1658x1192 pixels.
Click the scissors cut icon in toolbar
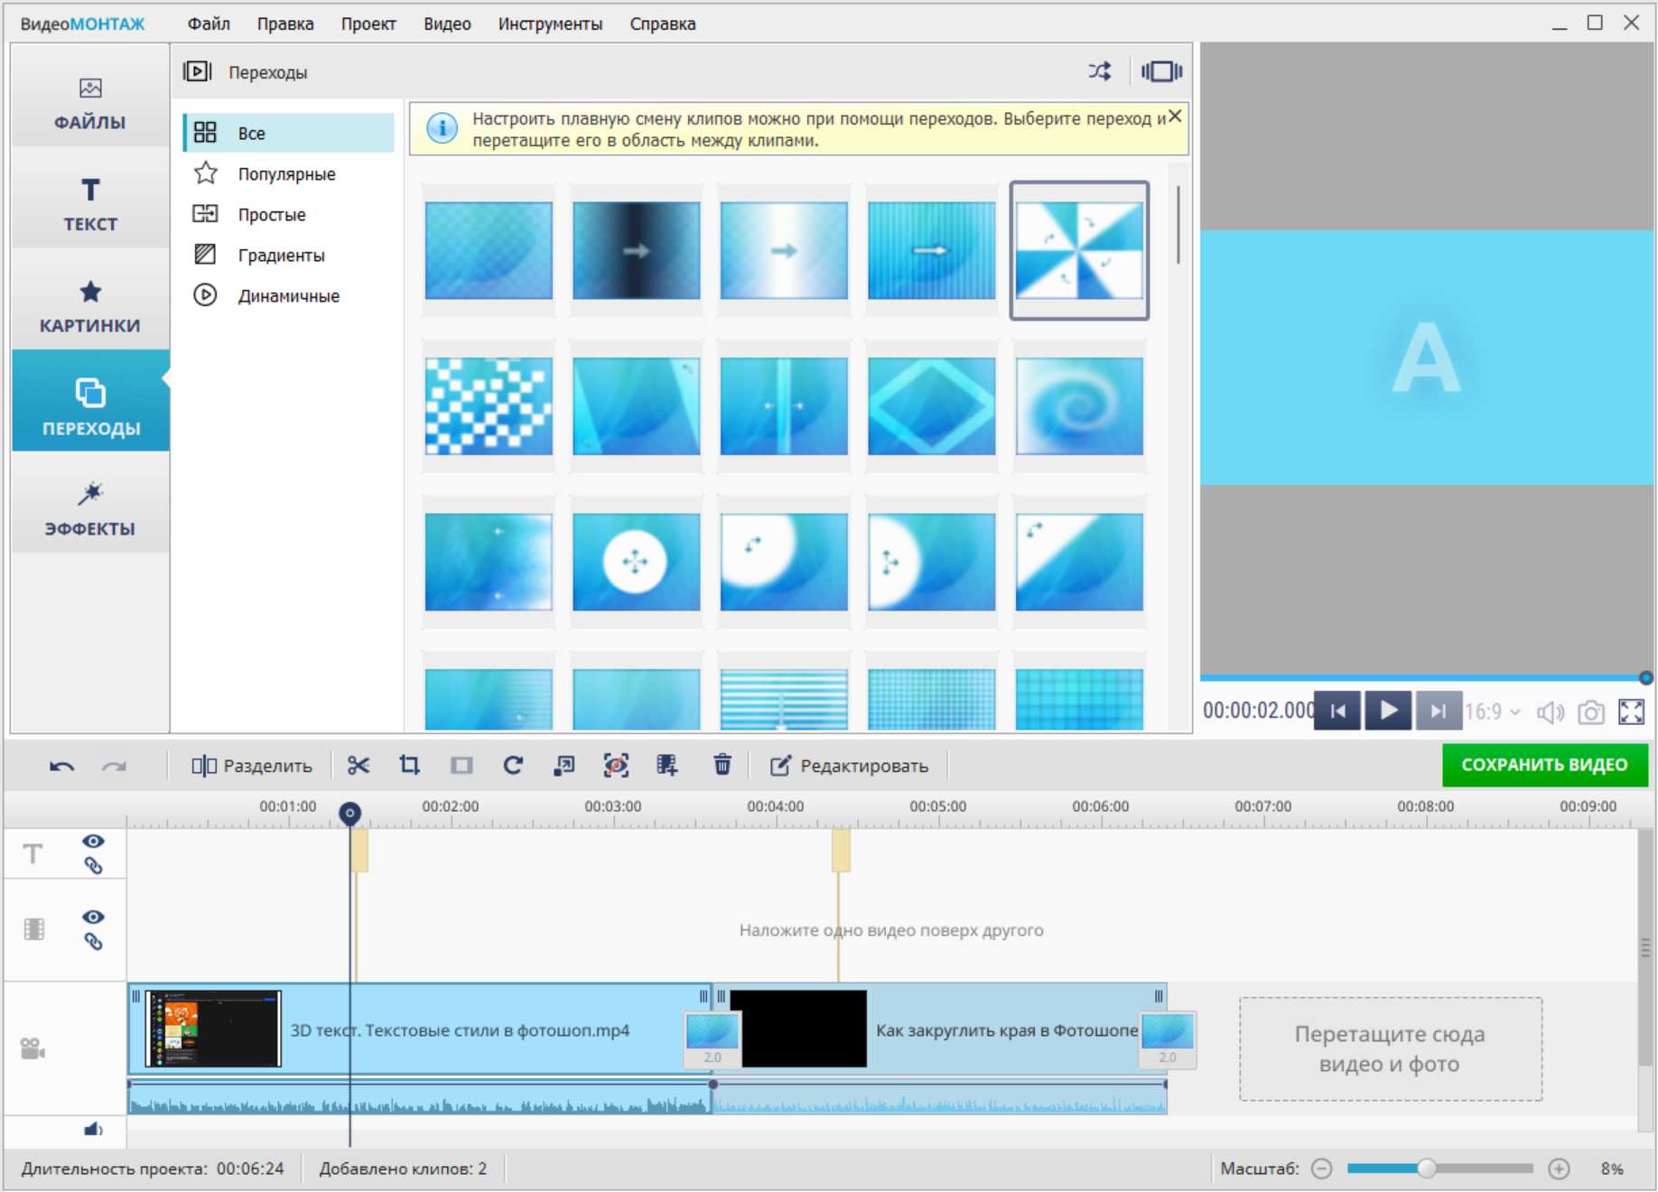[x=359, y=766]
